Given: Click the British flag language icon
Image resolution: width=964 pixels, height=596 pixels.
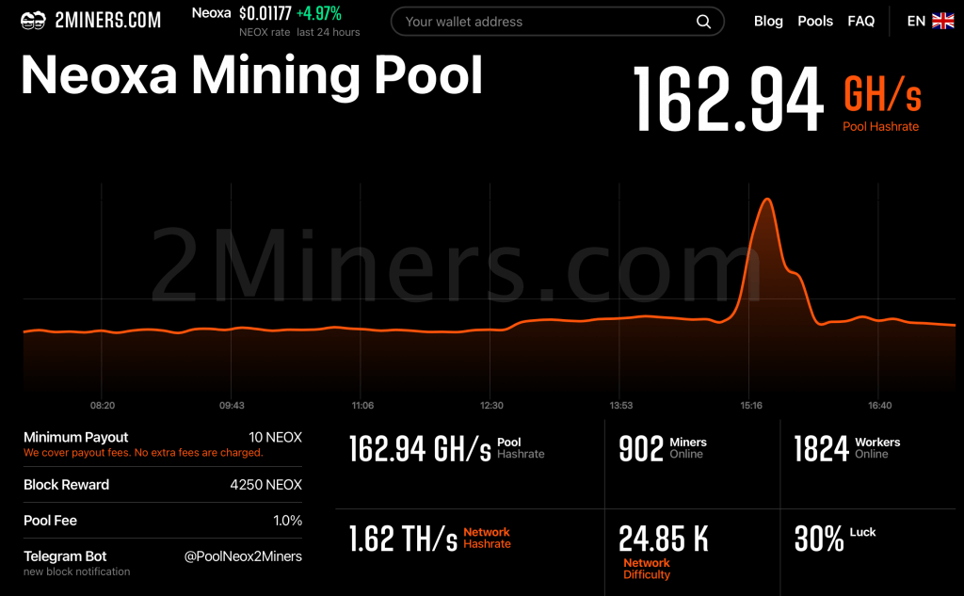Looking at the screenshot, I should 941,20.
